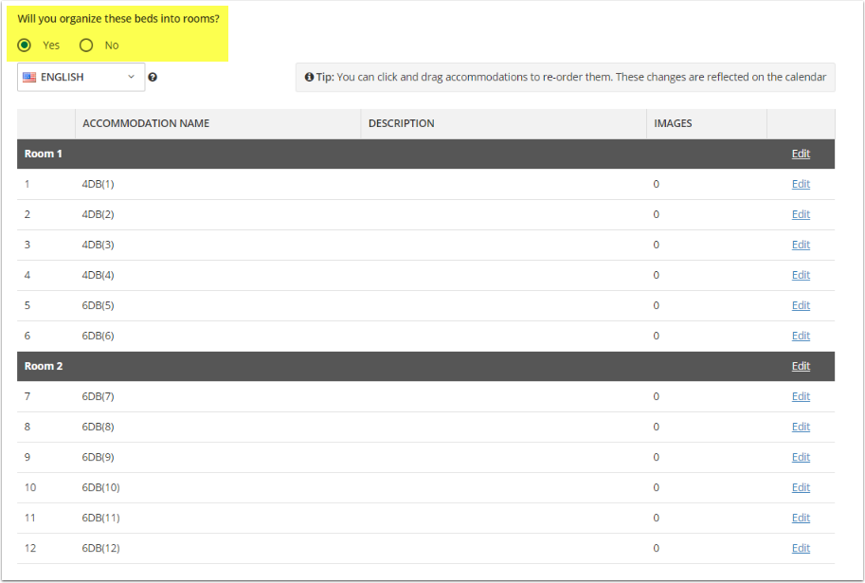The height and width of the screenshot is (583, 865).
Task: Edit the 6DB(12) accommodation
Action: point(801,548)
